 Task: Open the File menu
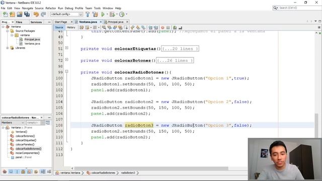(3, 8)
